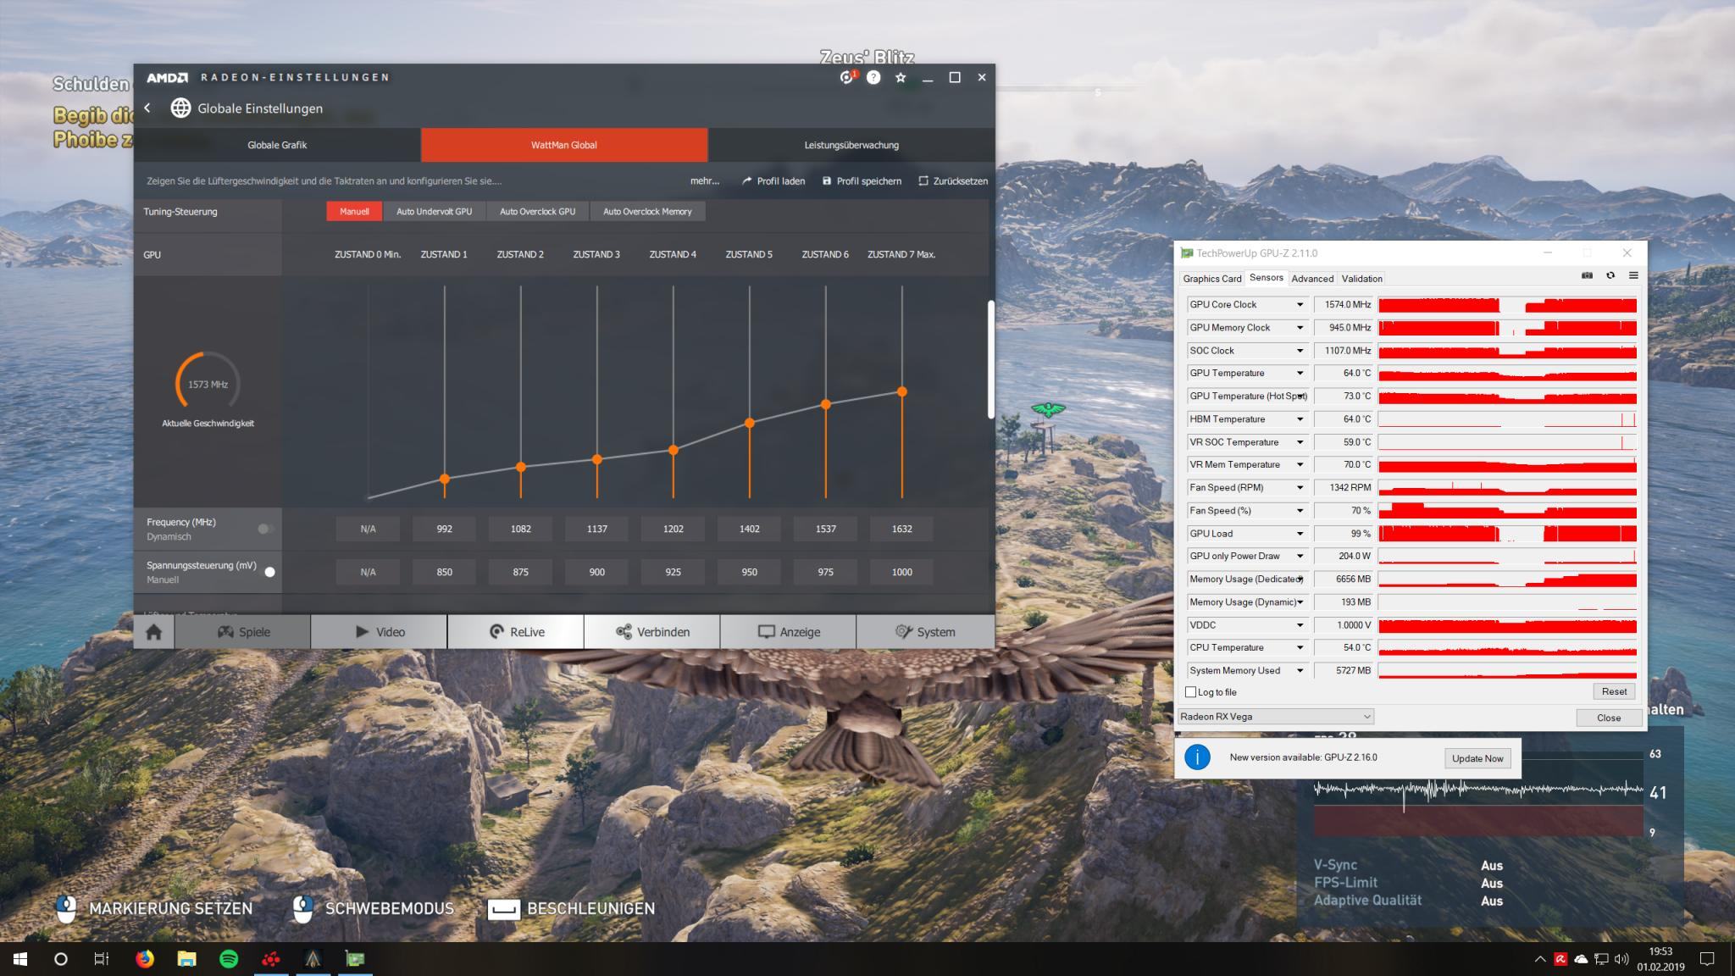Select Auto Undervolt GPU mode

point(434,212)
